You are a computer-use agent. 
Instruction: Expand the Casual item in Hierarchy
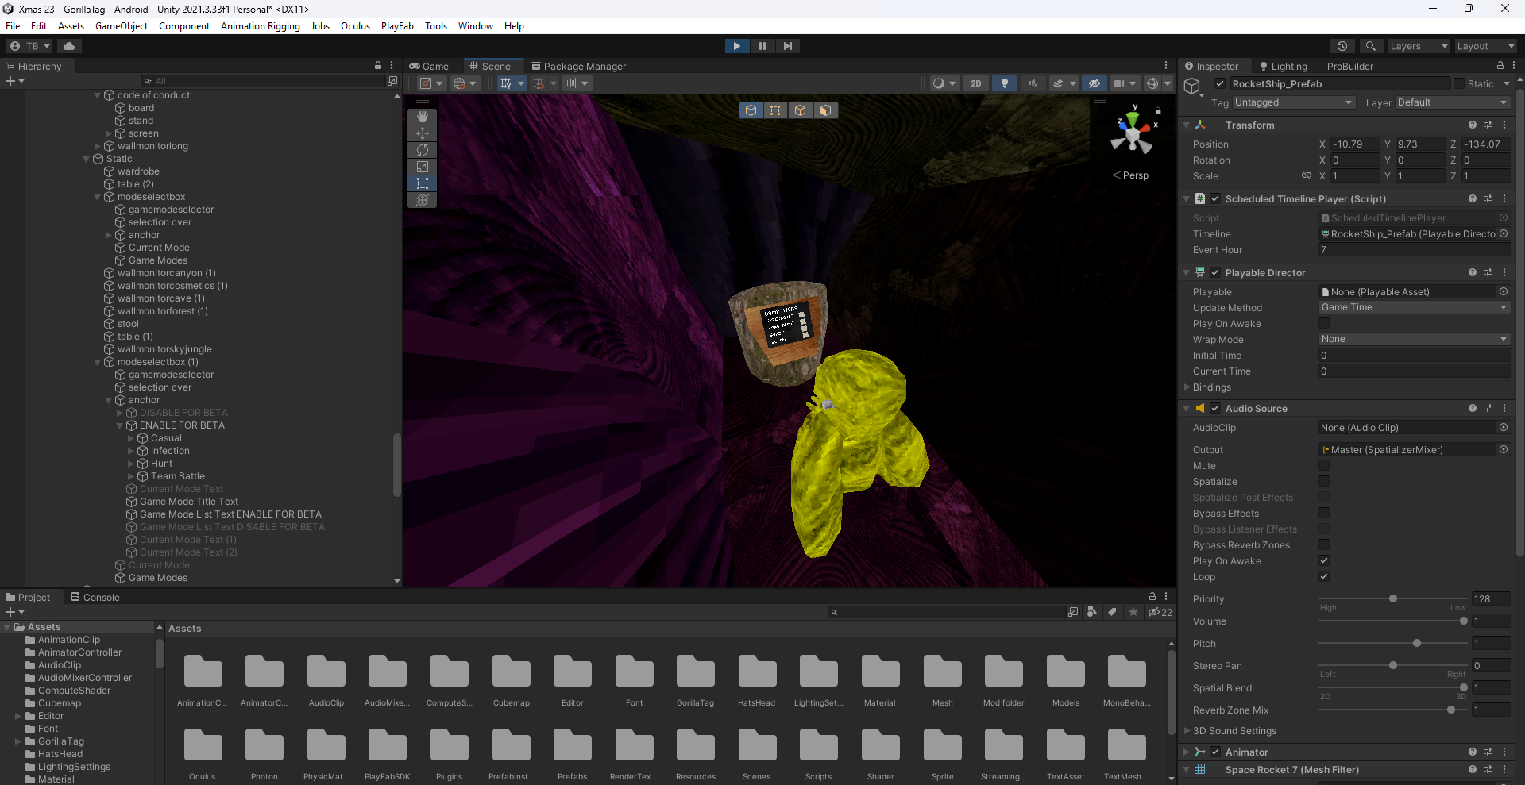coord(131,438)
